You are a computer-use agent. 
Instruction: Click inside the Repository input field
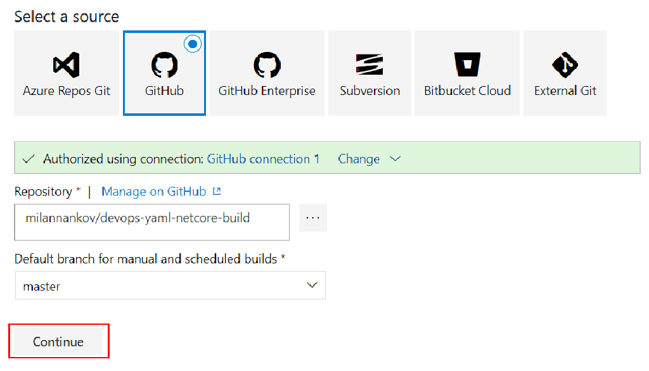152,222
